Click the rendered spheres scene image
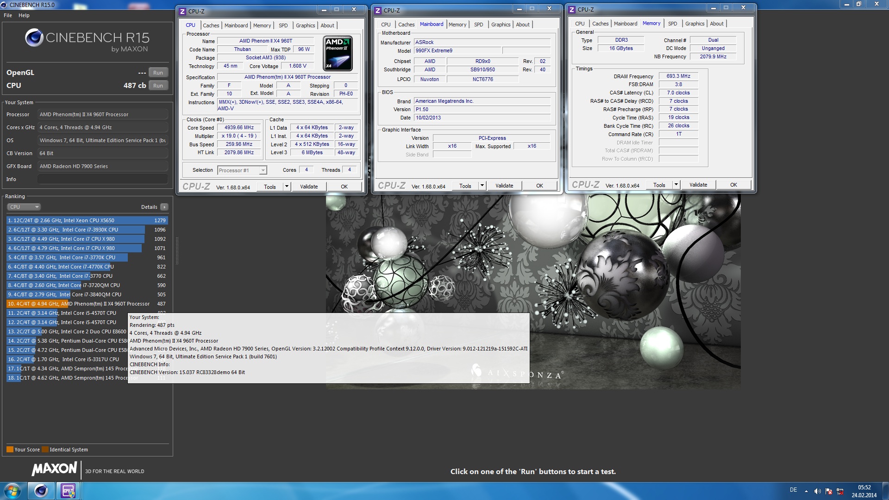The image size is (889, 500). click(x=533, y=292)
